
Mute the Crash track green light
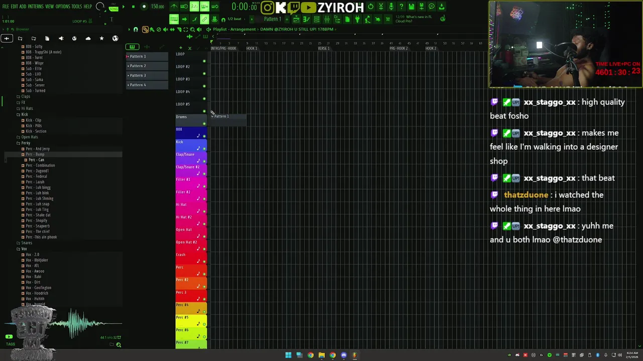pos(204,261)
